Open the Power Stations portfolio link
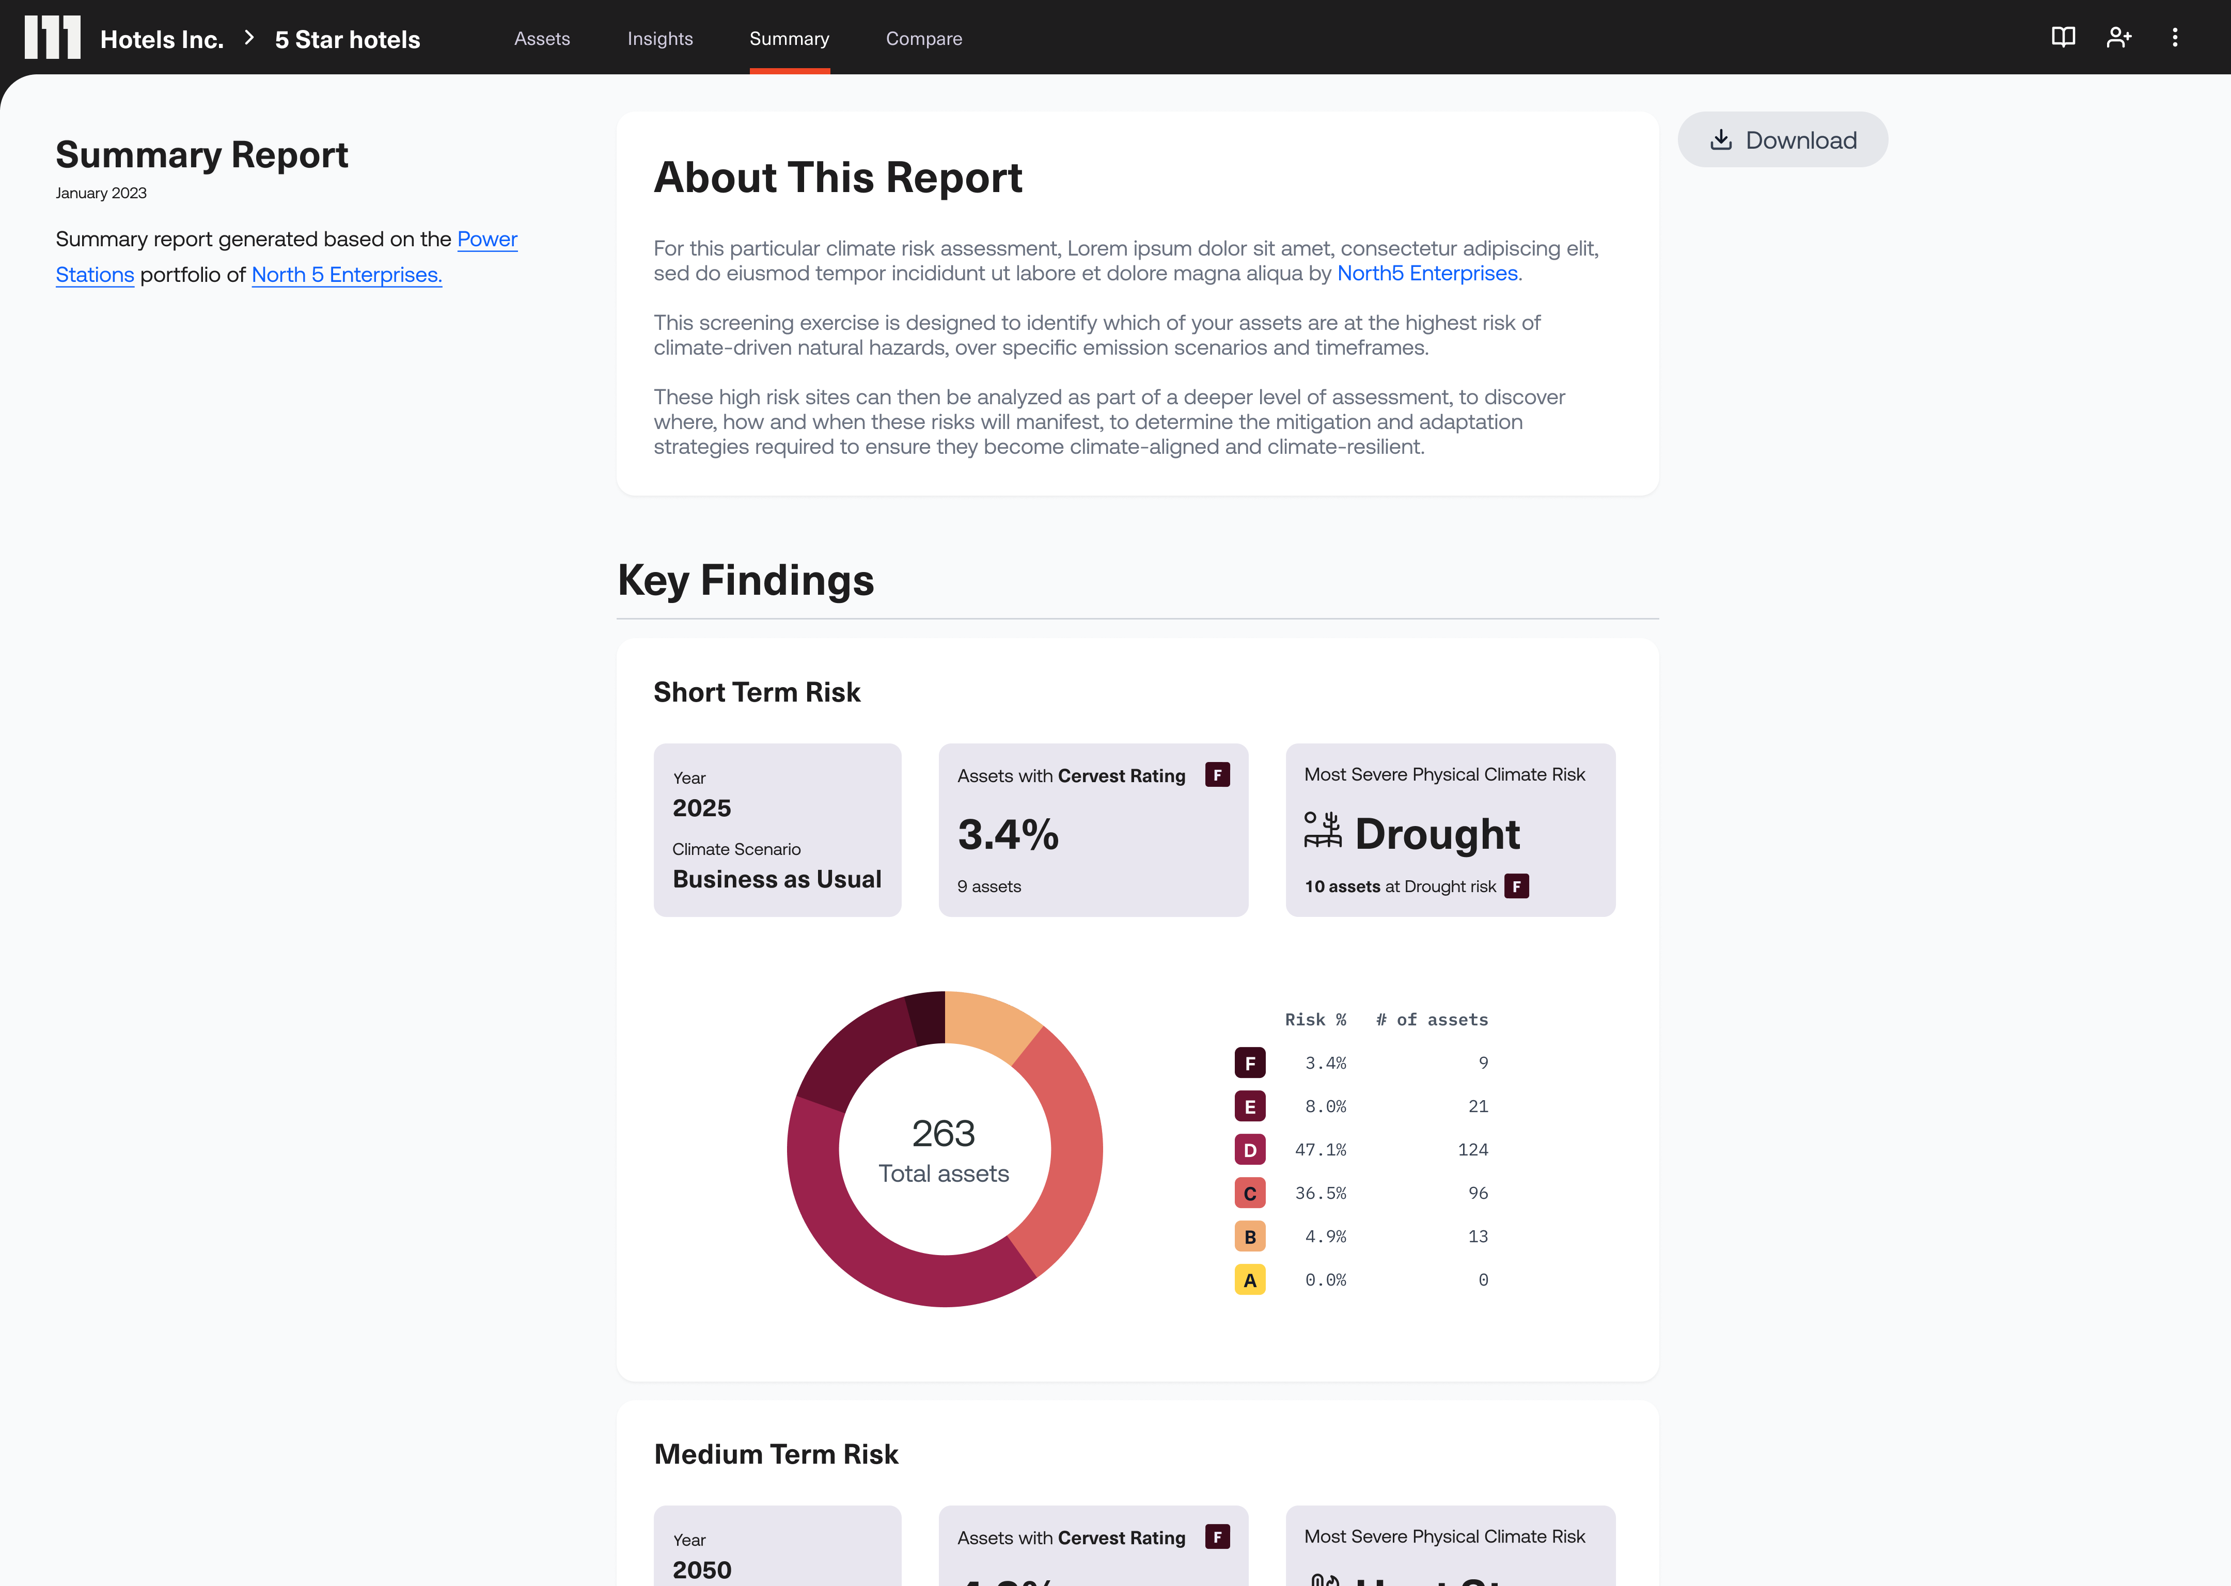 (x=486, y=239)
